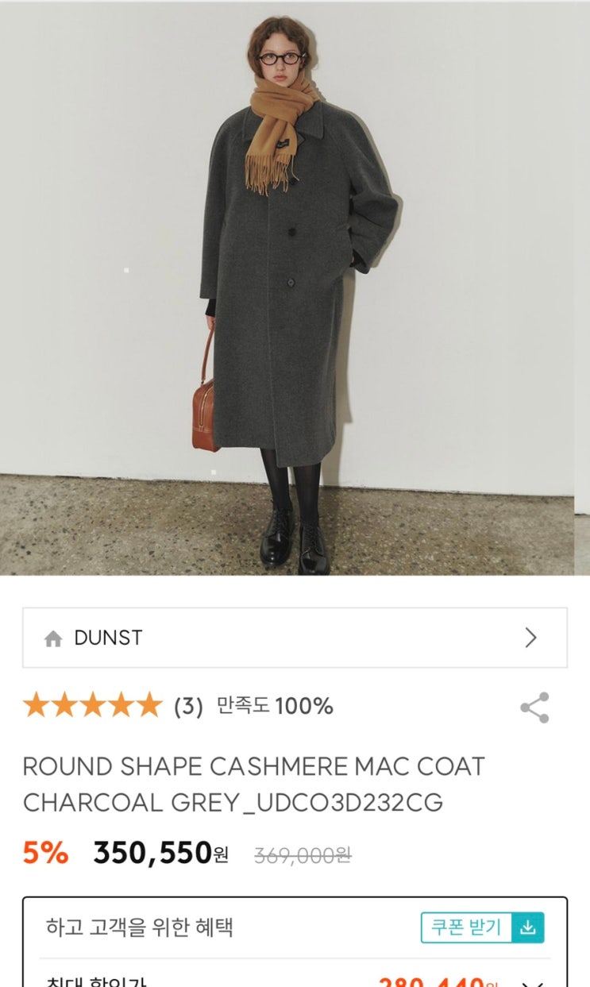Click the orange 280,440원 maximum discount price
This screenshot has height=987, width=590.
point(438,982)
